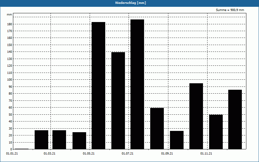This screenshot has width=259, height=162.
Task: Select the November bar at 50 mm
Action: pyautogui.click(x=216, y=132)
